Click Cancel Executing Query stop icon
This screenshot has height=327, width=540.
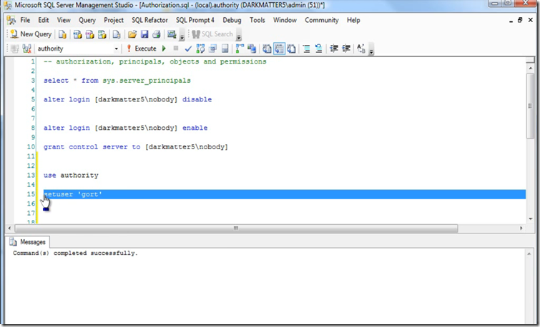point(176,49)
